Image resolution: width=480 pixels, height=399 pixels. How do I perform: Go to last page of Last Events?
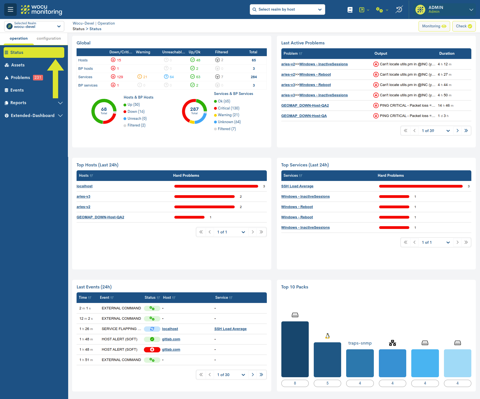point(261,375)
